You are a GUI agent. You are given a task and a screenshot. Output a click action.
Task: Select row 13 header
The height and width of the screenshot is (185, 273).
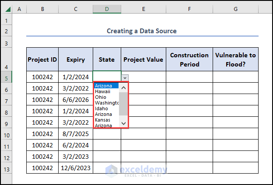coord(6,168)
